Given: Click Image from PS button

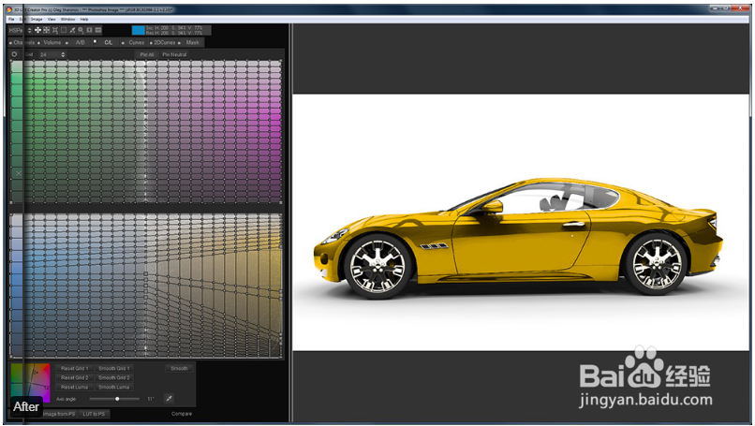Looking at the screenshot, I should click(58, 414).
